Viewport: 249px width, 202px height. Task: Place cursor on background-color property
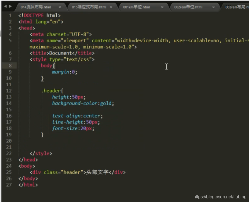[x=75, y=103]
